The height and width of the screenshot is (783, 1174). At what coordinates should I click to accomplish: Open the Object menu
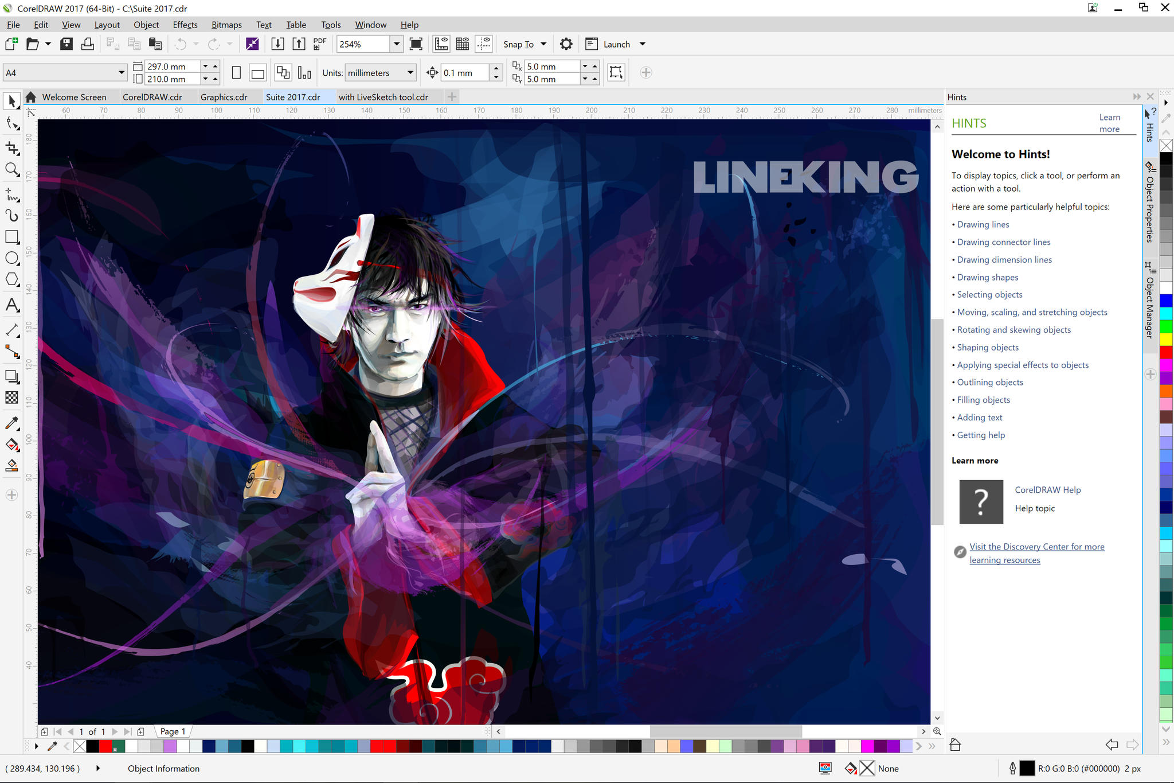[x=146, y=25]
